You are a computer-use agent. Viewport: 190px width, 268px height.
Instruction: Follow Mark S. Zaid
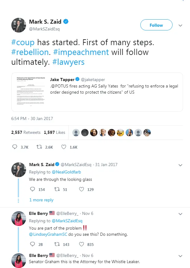tap(156, 25)
